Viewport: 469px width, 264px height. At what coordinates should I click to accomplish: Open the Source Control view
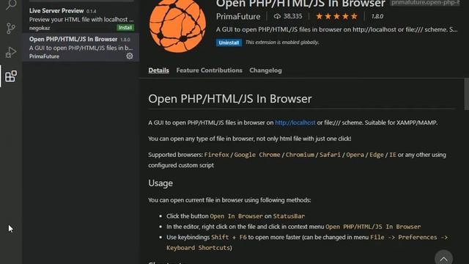point(11,29)
